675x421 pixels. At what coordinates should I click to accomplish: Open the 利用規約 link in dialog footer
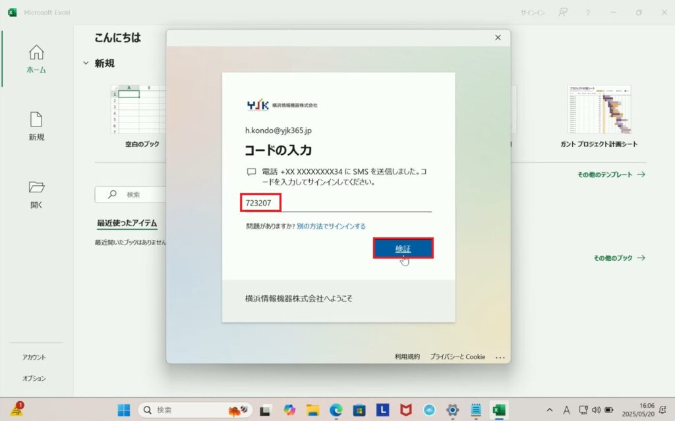(407, 356)
